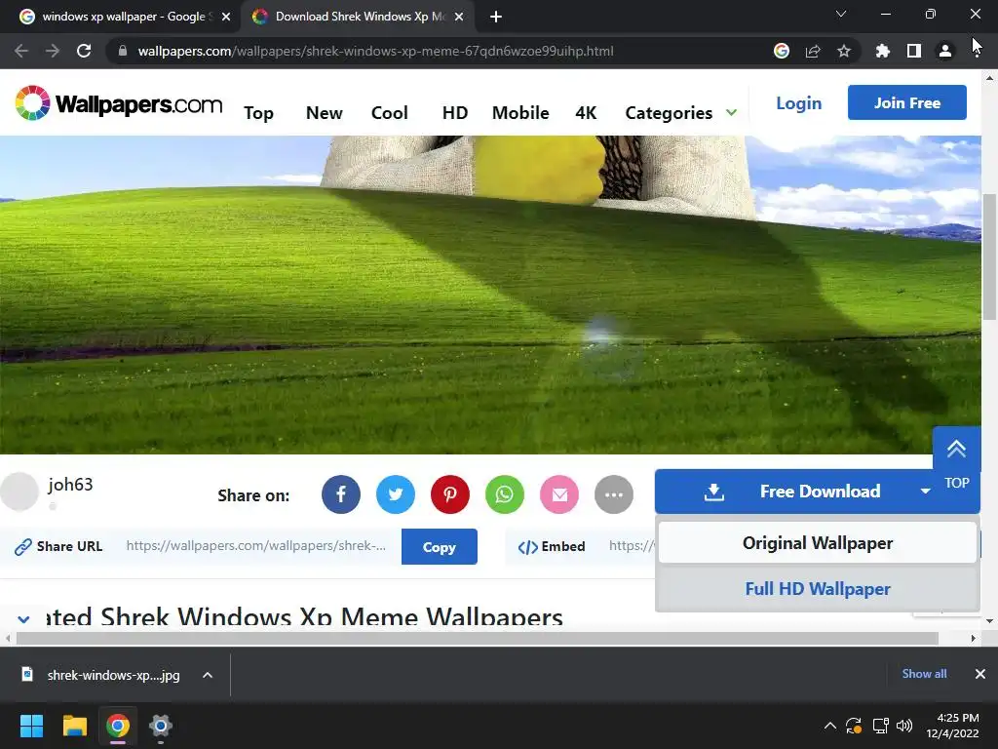Open Windows Start menu
Image resolution: width=998 pixels, height=749 pixels.
point(31,726)
